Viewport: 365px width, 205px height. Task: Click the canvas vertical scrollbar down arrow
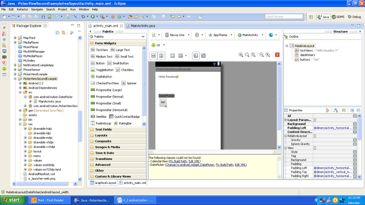(x=279, y=147)
